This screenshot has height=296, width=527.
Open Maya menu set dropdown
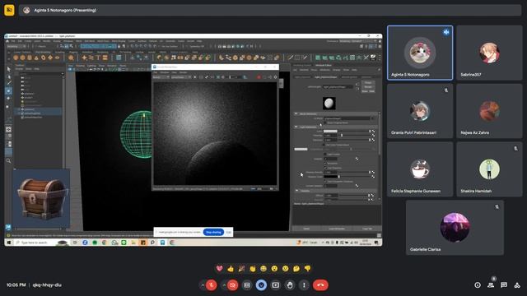point(16,46)
